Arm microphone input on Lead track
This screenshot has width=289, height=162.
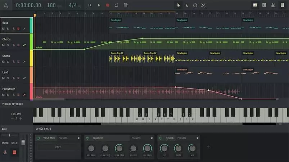(14, 78)
